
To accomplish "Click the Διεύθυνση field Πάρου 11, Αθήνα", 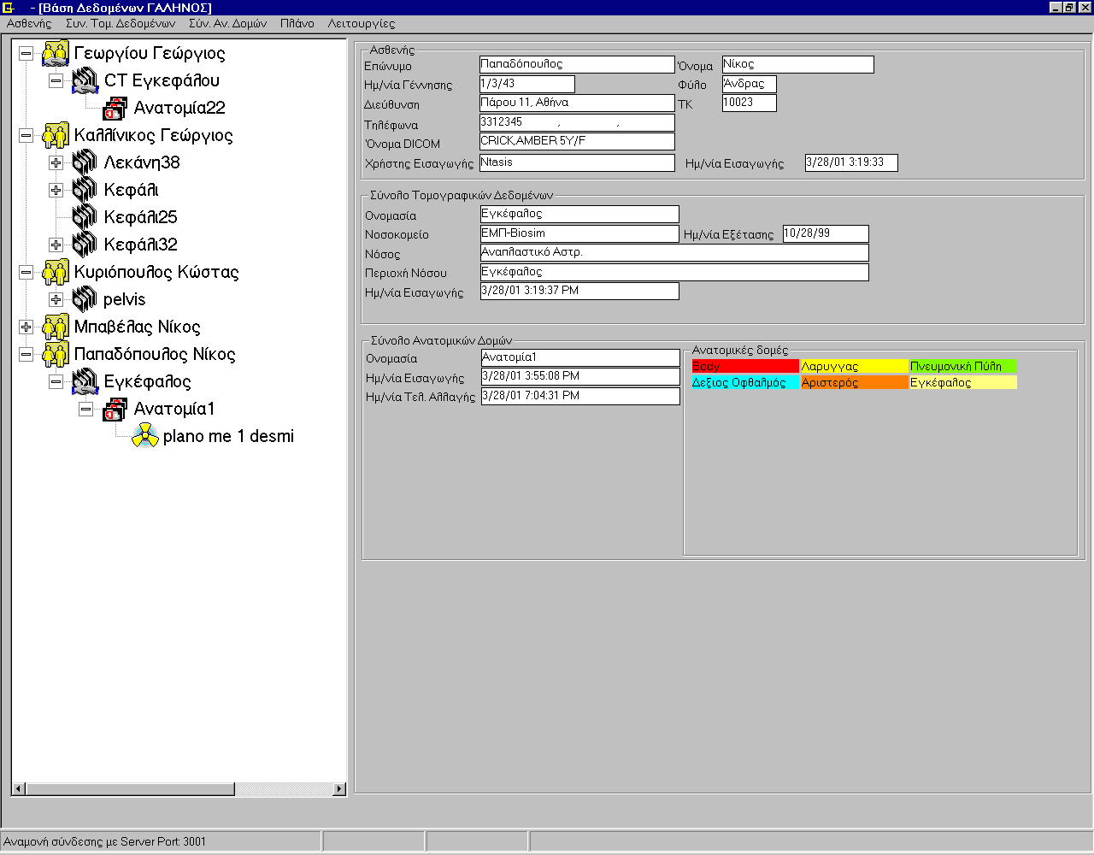I will [577, 103].
